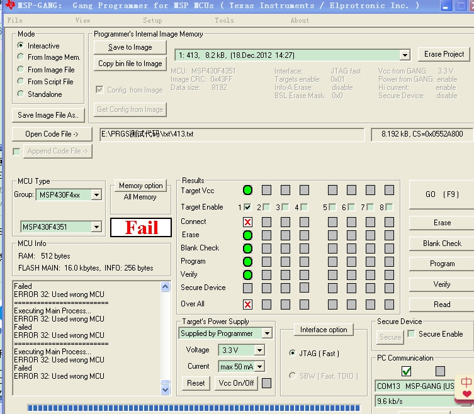This screenshot has width=474, height=414.
Task: Click the GO ( F9 ) button
Action: pyautogui.click(x=442, y=194)
